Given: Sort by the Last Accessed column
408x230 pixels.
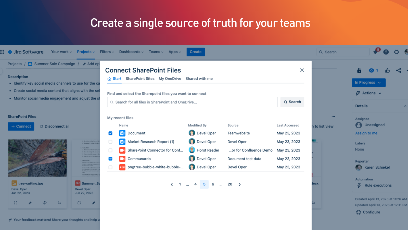Looking at the screenshot, I should coord(288,125).
